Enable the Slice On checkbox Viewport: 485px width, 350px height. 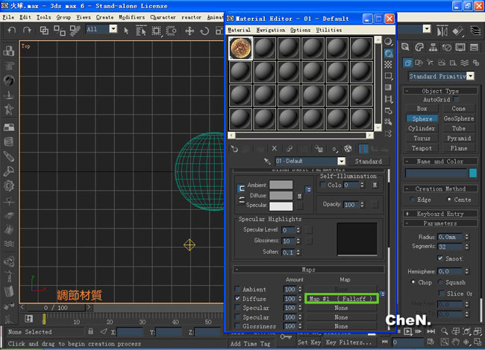(442, 293)
